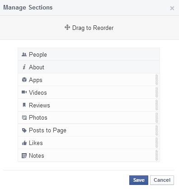Viewport: 179px width, 189px height.
Task: Click the Posts to Page tag icon
Action: pos(24,130)
